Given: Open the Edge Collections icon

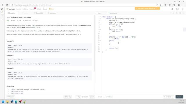Looking at the screenshot, I should (x=174, y=5).
